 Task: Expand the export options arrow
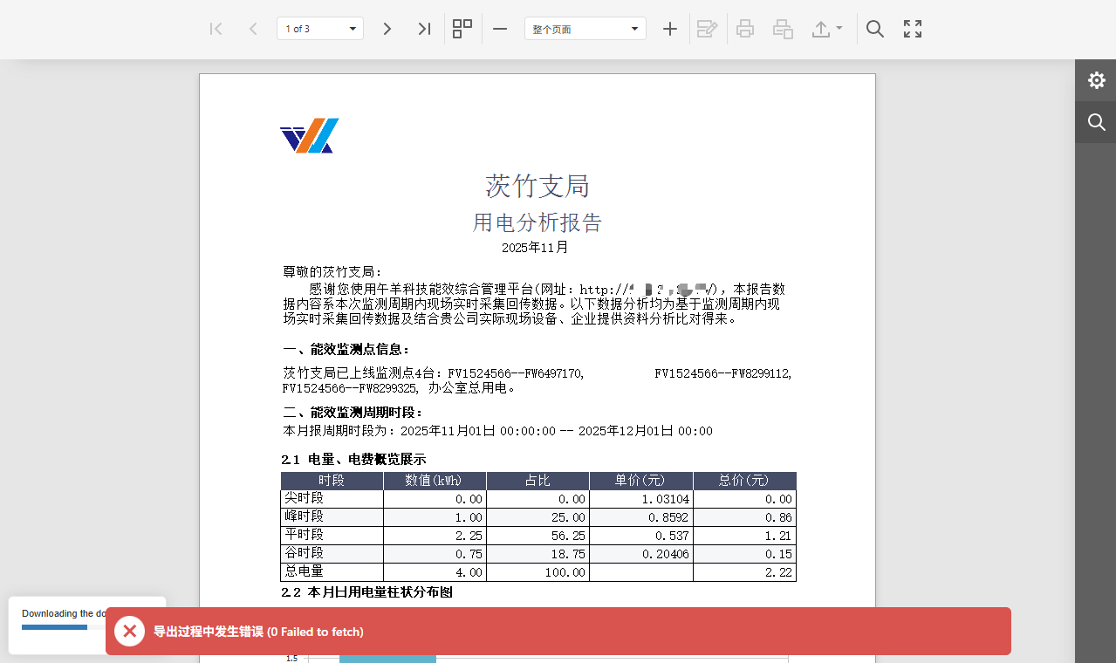pyautogui.click(x=838, y=29)
